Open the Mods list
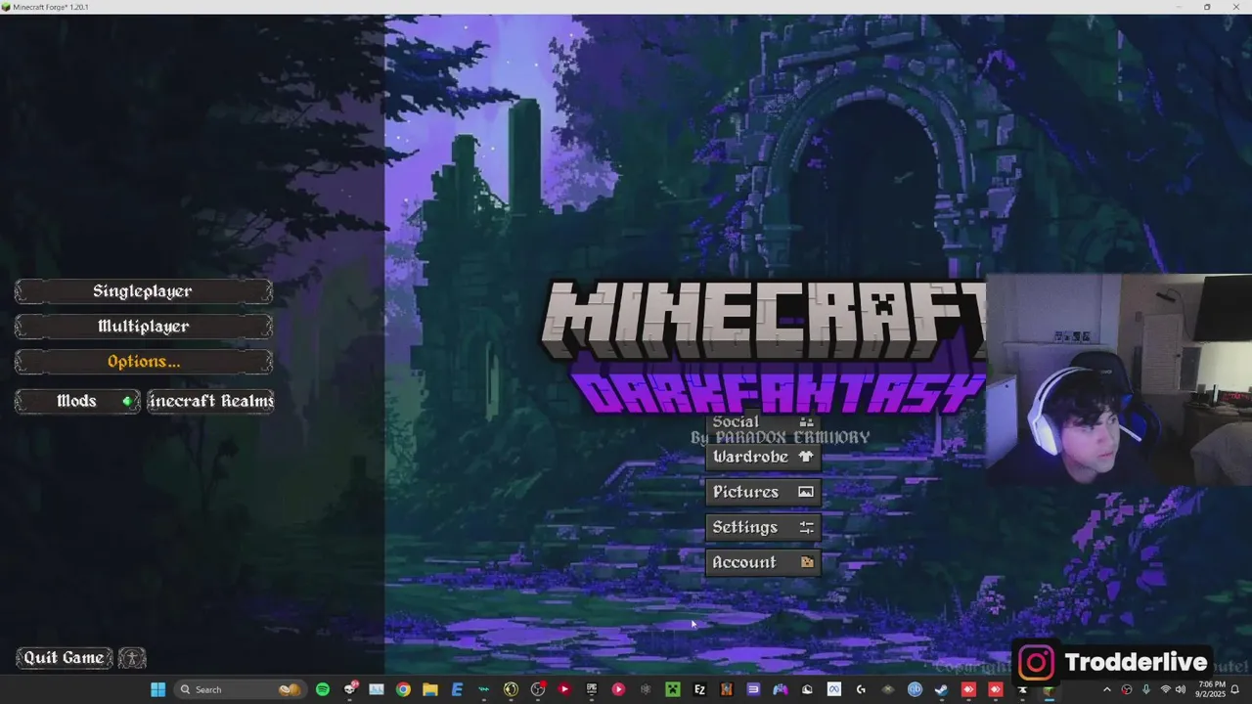The image size is (1252, 704). [x=78, y=401]
